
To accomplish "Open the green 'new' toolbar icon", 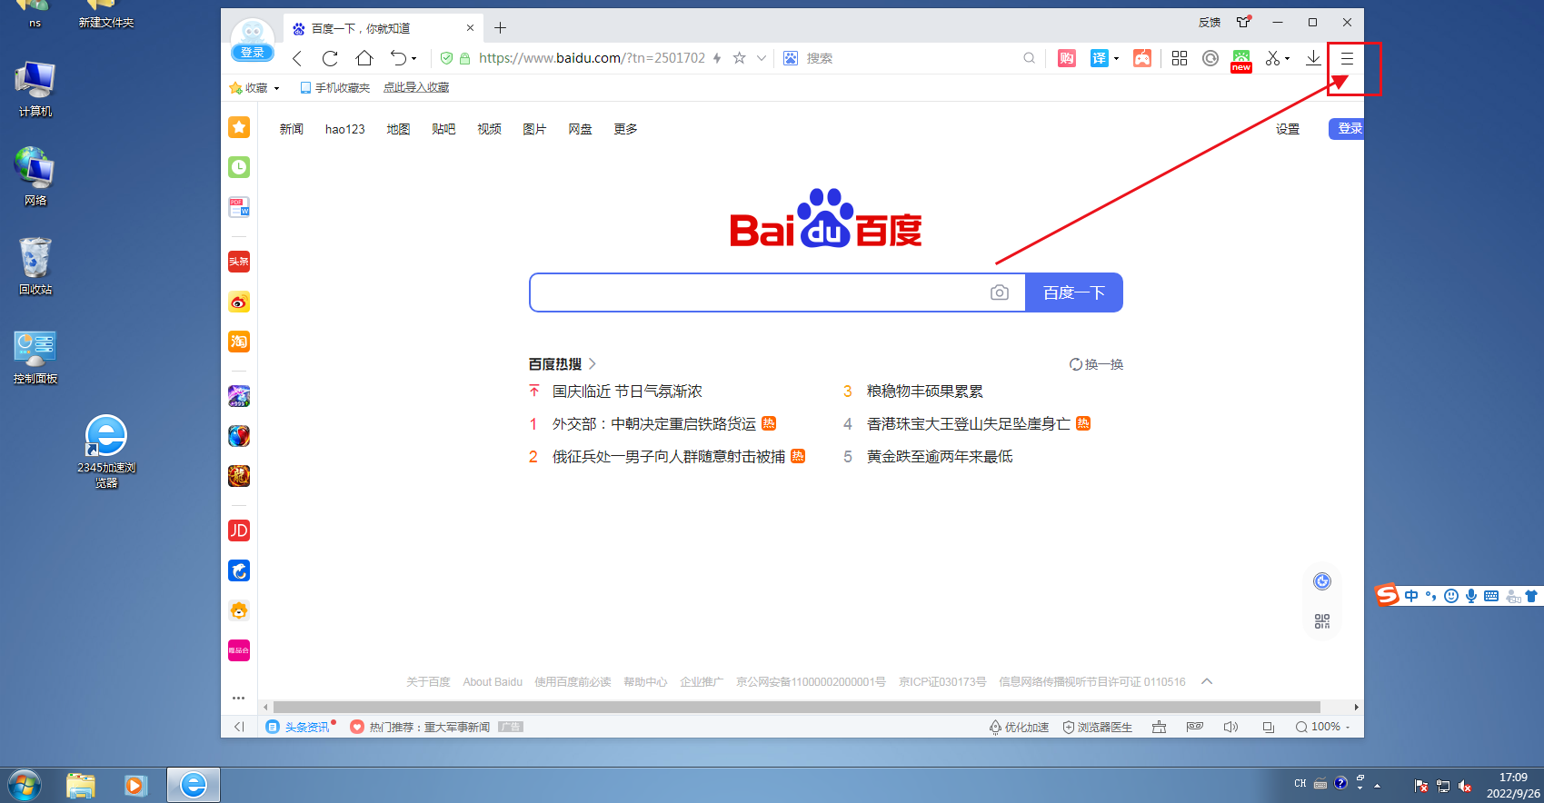I will 1241,60.
